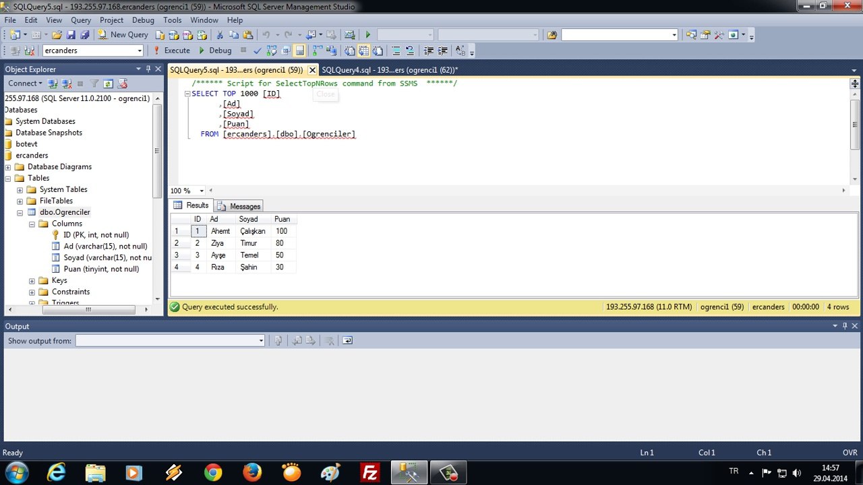Open the Query menu

pyautogui.click(x=81, y=20)
